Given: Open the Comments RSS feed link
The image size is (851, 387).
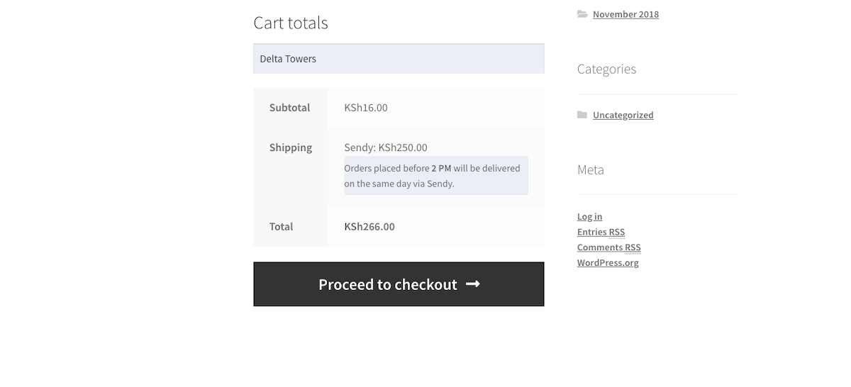Looking at the screenshot, I should pos(608,247).
